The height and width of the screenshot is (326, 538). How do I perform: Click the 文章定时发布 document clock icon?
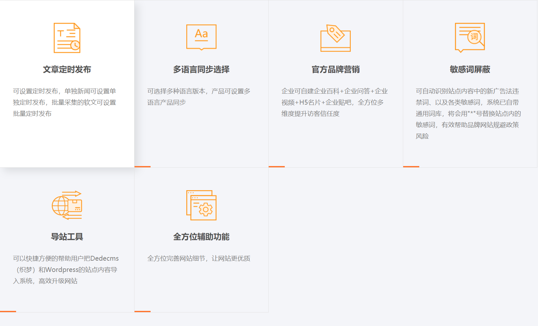(x=67, y=38)
